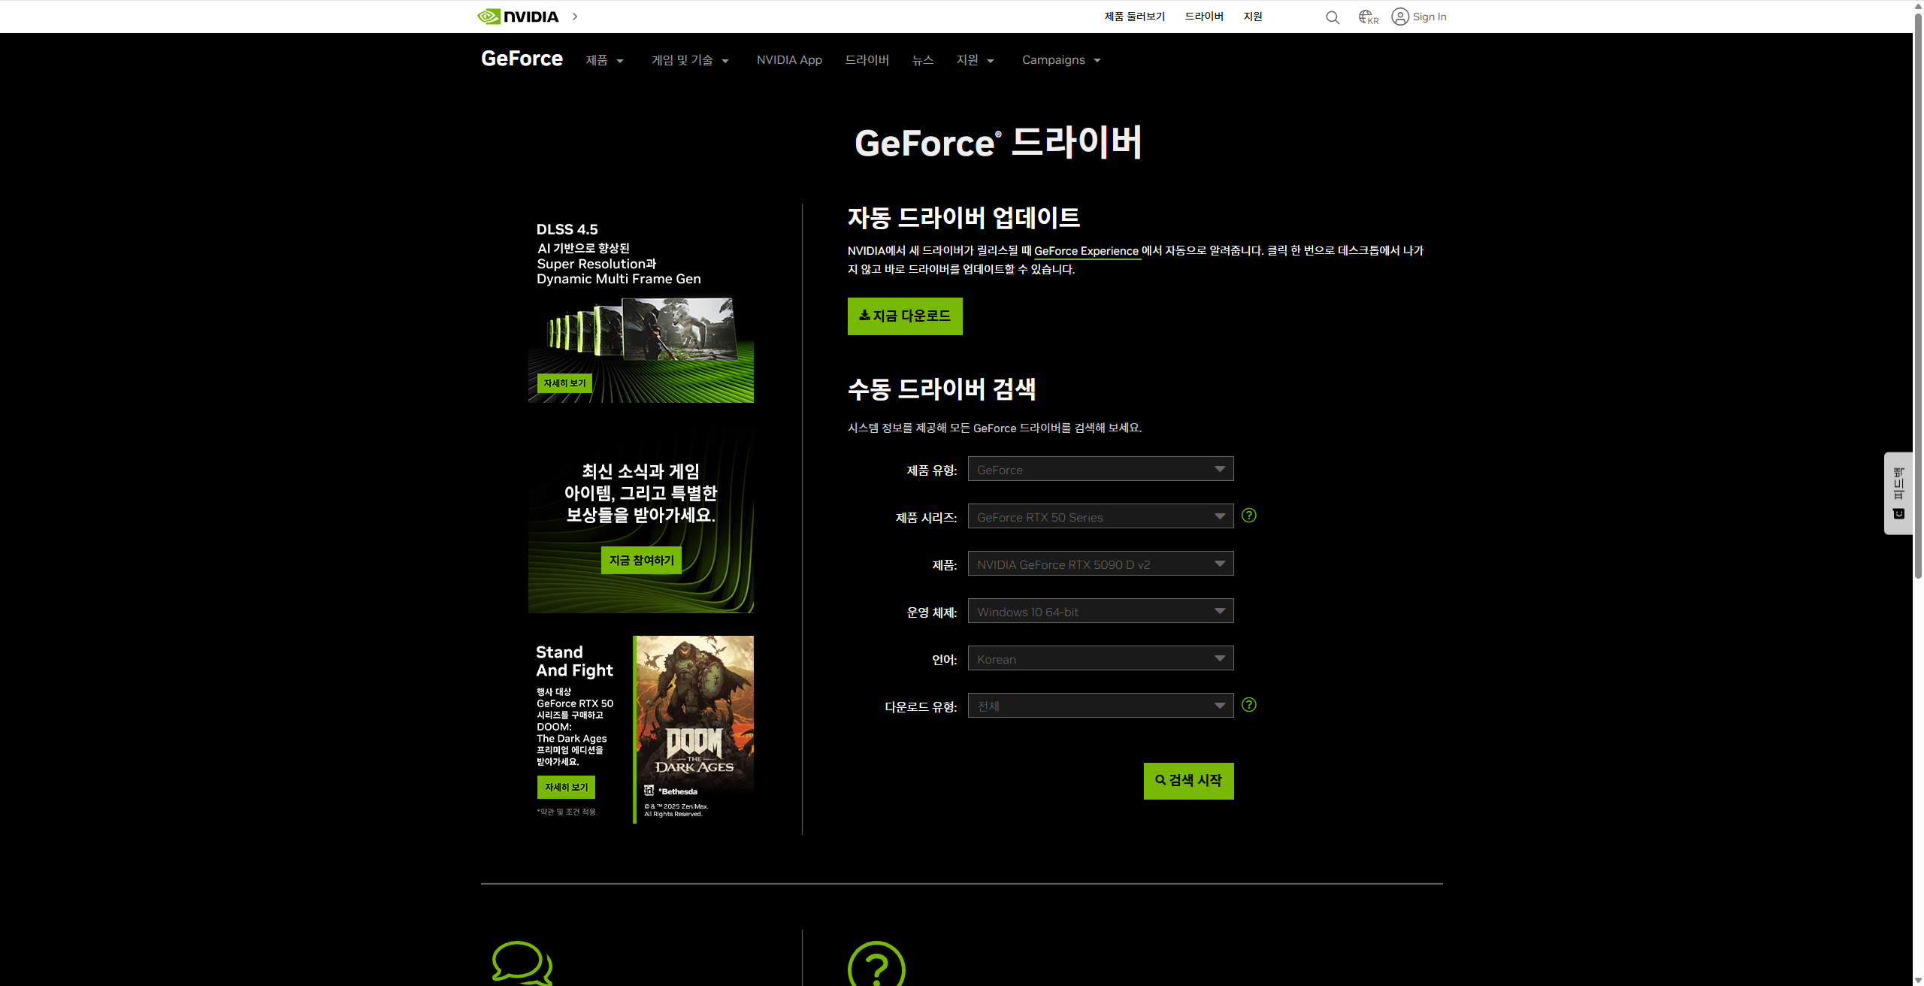Click the chevron arrow next to NVIDIA logo
This screenshot has height=986, width=1924.
575,17
